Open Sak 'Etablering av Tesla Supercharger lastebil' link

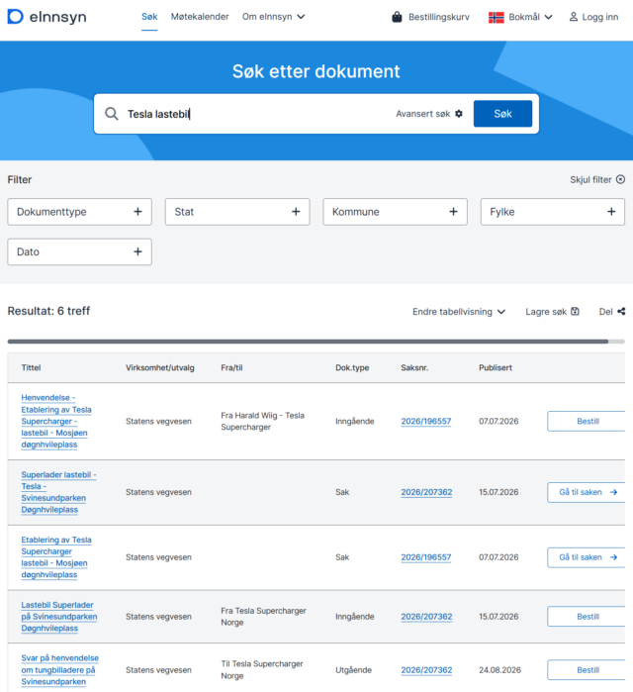click(56, 557)
